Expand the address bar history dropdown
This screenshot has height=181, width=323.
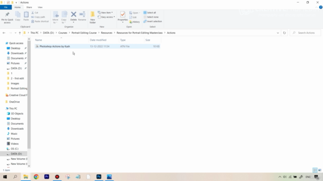point(278,33)
